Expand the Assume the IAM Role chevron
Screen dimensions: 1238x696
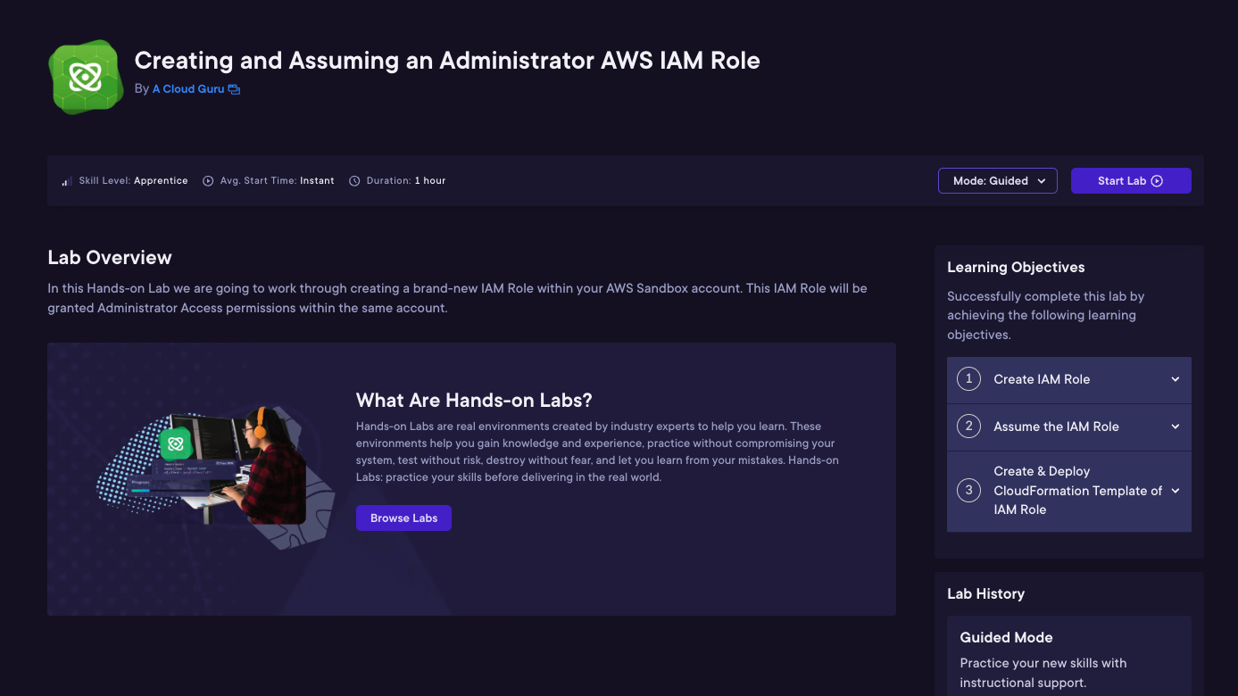click(x=1175, y=427)
